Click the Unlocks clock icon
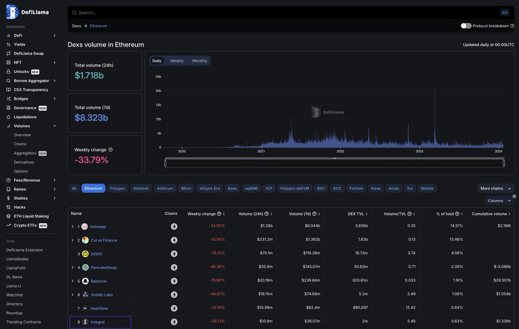 pyautogui.click(x=9, y=72)
